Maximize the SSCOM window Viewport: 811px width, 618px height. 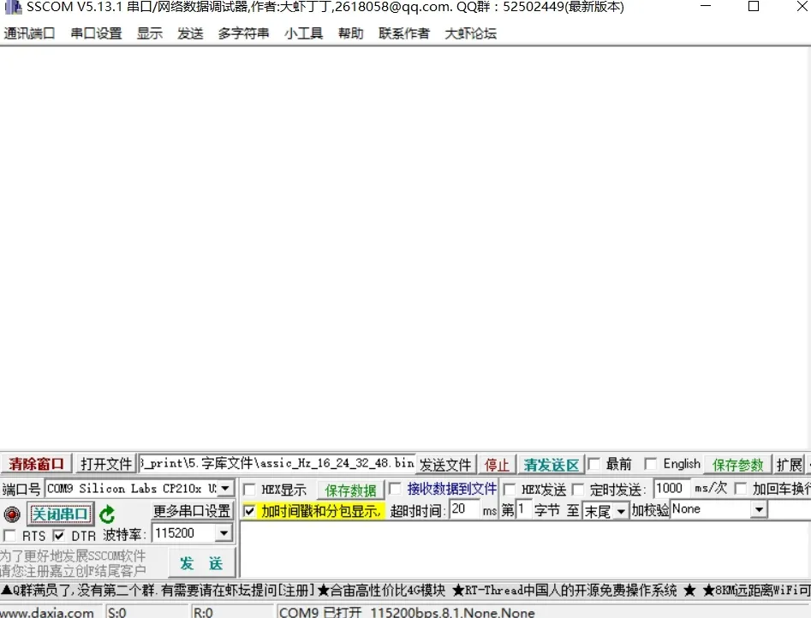coord(754,7)
